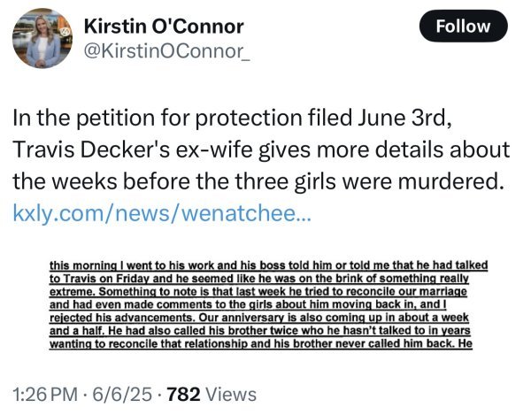Screen dimensions: 531x415
Task: Click the phrase "three girls were murdered"
Action: [x=371, y=182]
